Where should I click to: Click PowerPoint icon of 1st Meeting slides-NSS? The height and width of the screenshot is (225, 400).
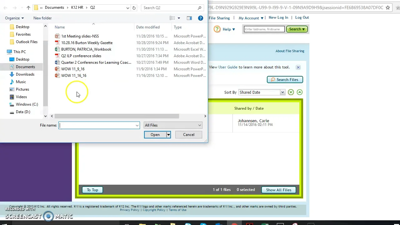click(x=57, y=36)
